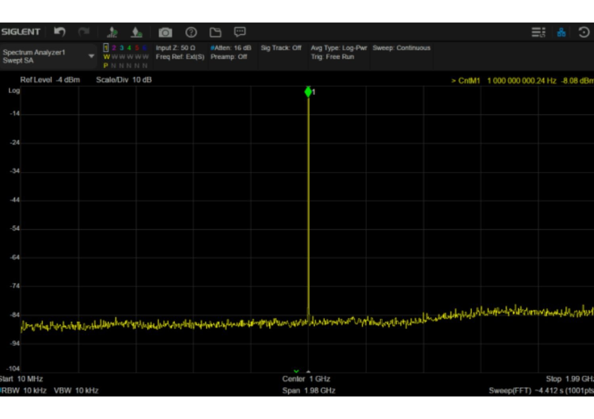Image resolution: width=594 pixels, height=419 pixels.
Task: Click the Ref Level -4 dBm value
Action: pos(50,80)
